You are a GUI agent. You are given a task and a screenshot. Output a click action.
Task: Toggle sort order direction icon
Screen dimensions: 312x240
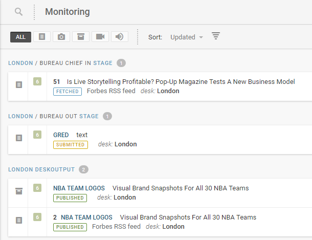(x=216, y=36)
